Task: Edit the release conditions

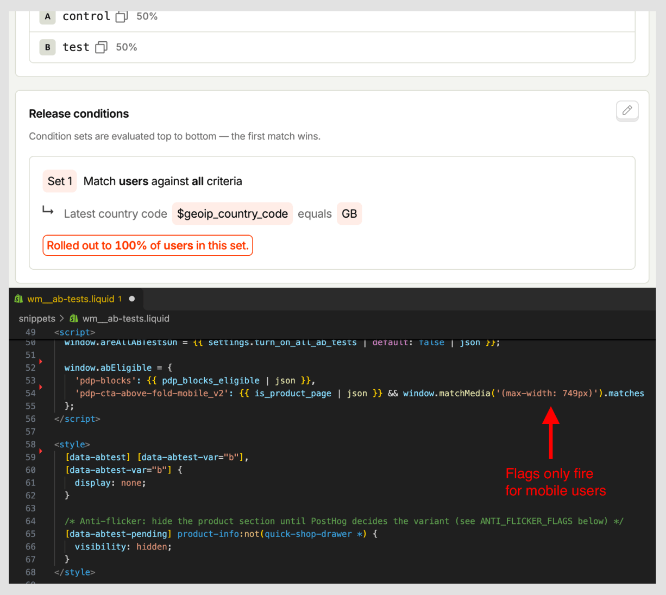Action: [x=627, y=111]
